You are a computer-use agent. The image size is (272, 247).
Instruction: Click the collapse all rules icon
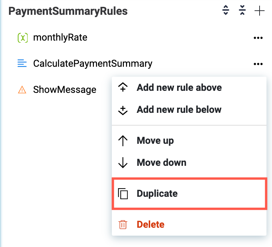click(242, 11)
